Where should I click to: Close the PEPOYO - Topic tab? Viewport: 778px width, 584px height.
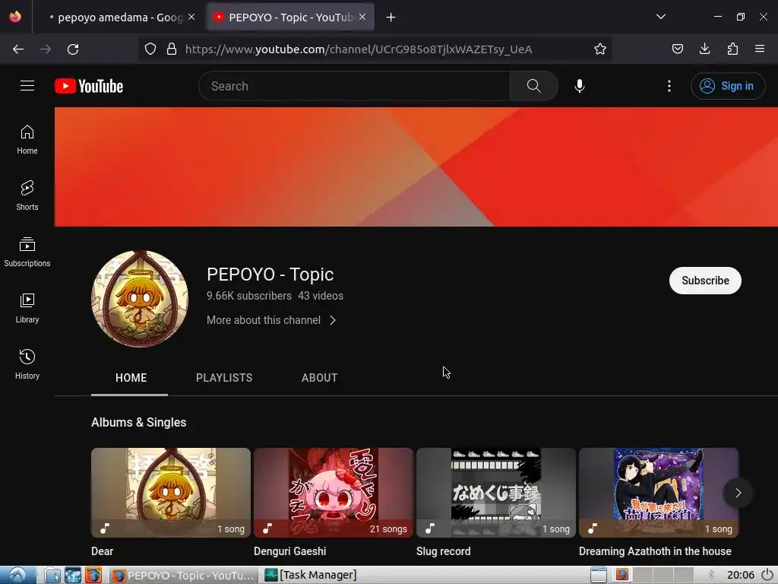362,17
